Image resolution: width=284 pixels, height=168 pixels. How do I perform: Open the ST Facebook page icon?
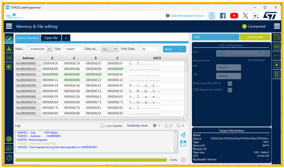tap(223, 16)
